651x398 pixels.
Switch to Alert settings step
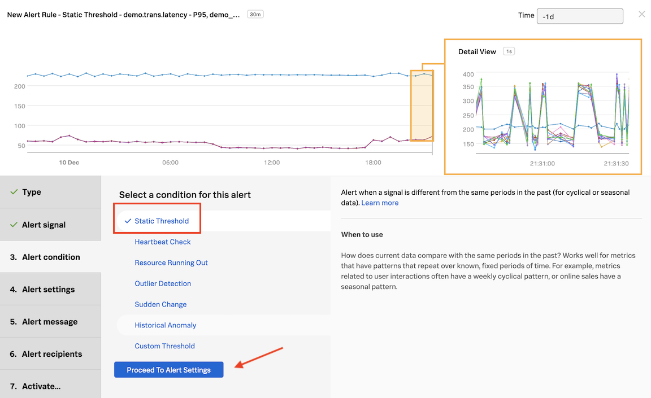pyautogui.click(x=48, y=289)
